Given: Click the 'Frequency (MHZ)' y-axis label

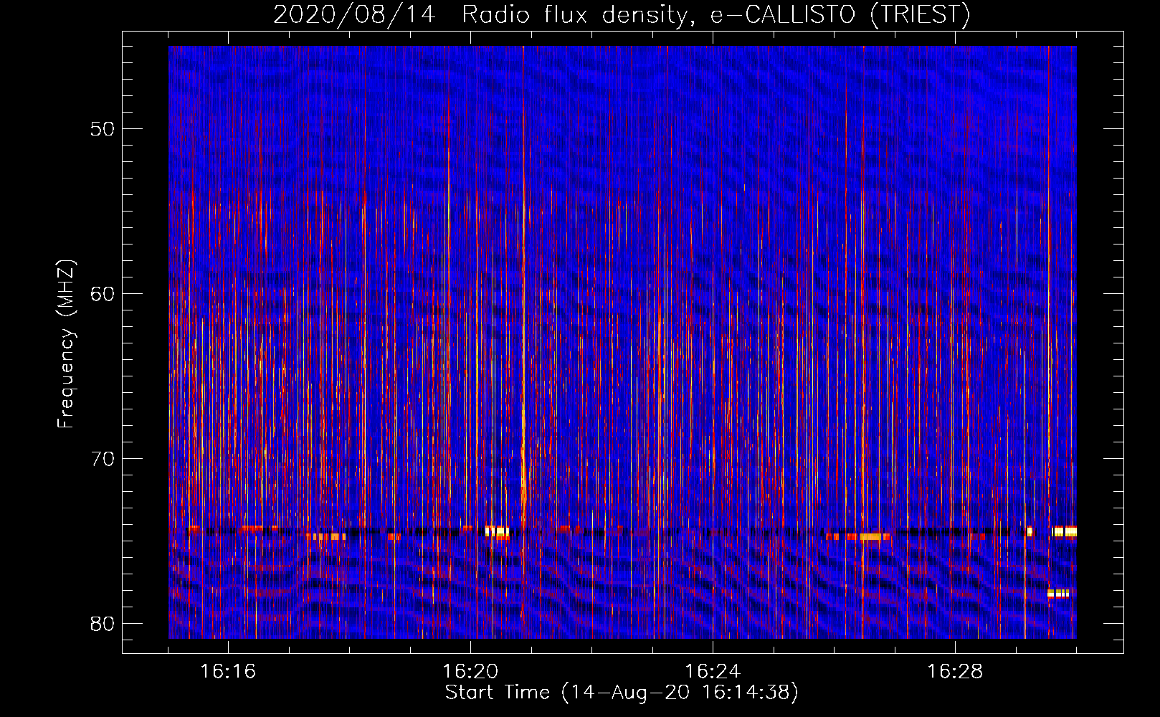Looking at the screenshot, I should (66, 344).
